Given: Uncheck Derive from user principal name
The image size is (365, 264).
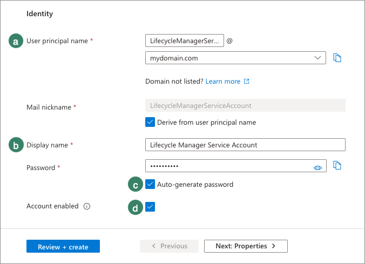Looking at the screenshot, I should point(151,122).
